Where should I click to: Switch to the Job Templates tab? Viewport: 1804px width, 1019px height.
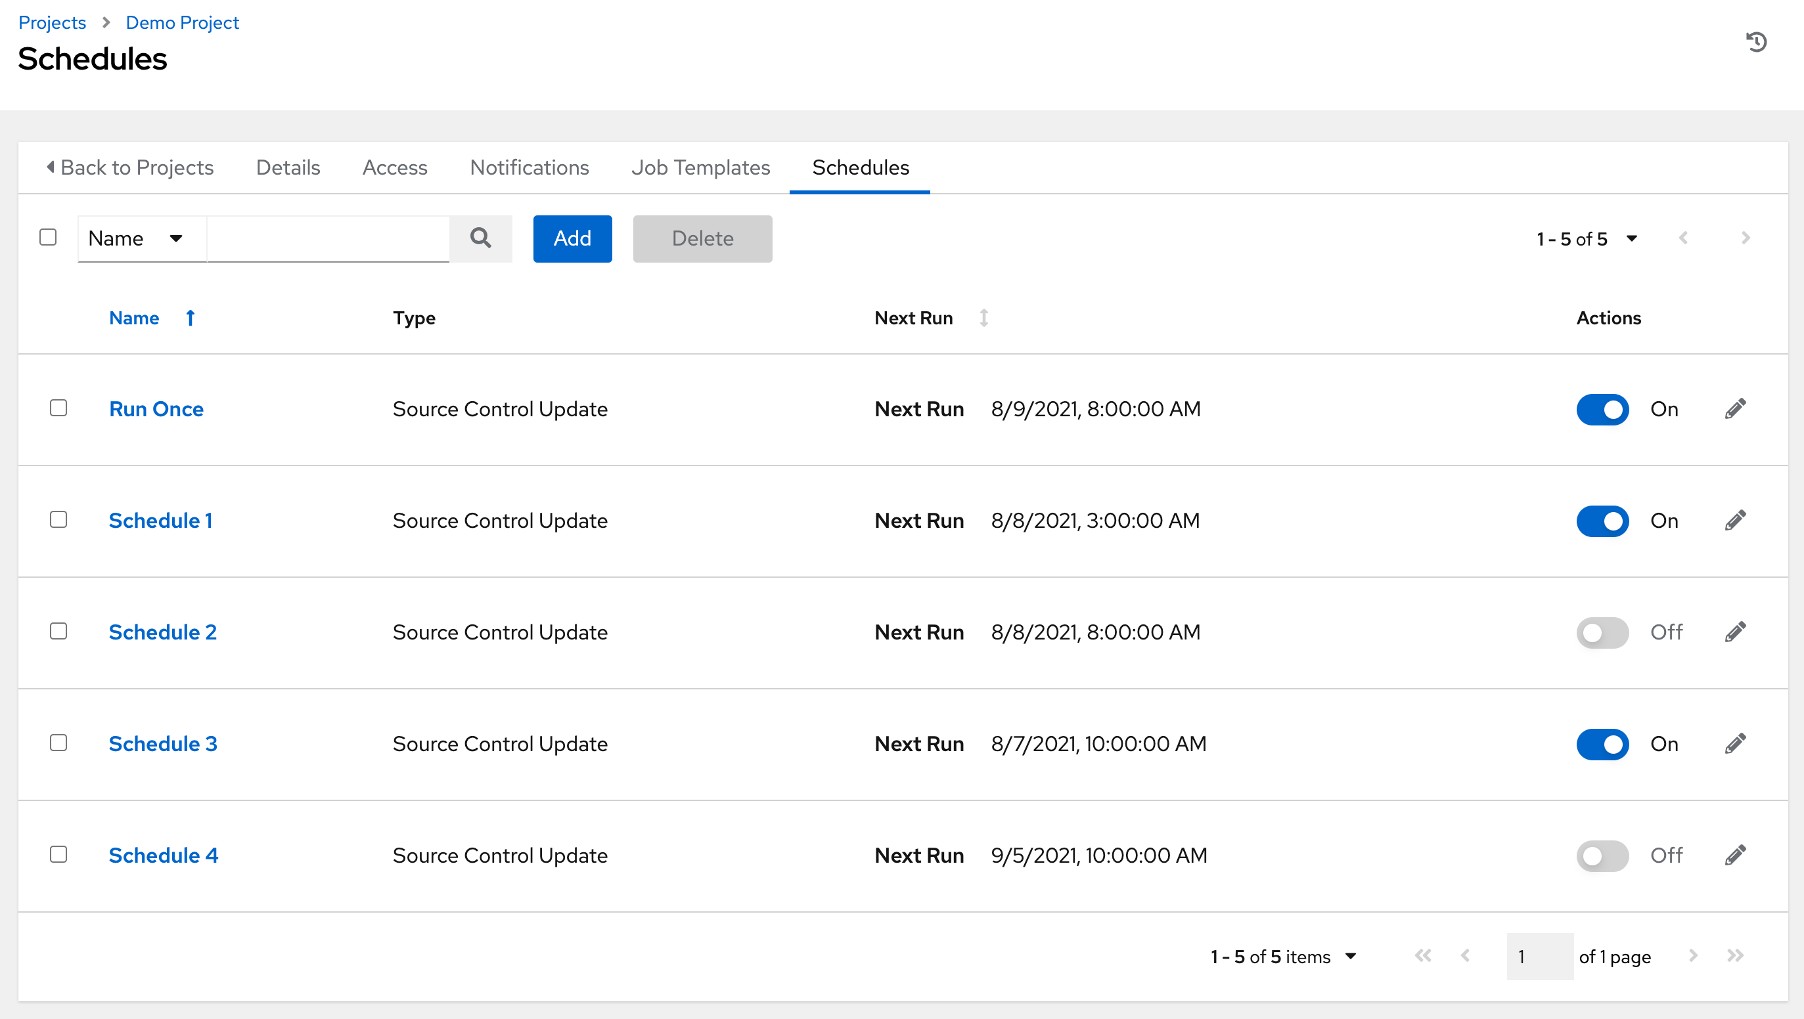(x=700, y=167)
